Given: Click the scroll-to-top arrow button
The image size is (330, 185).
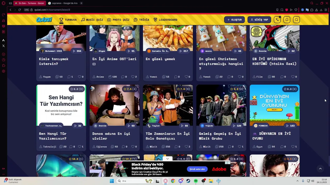Looking at the screenshot, I should (320, 169).
